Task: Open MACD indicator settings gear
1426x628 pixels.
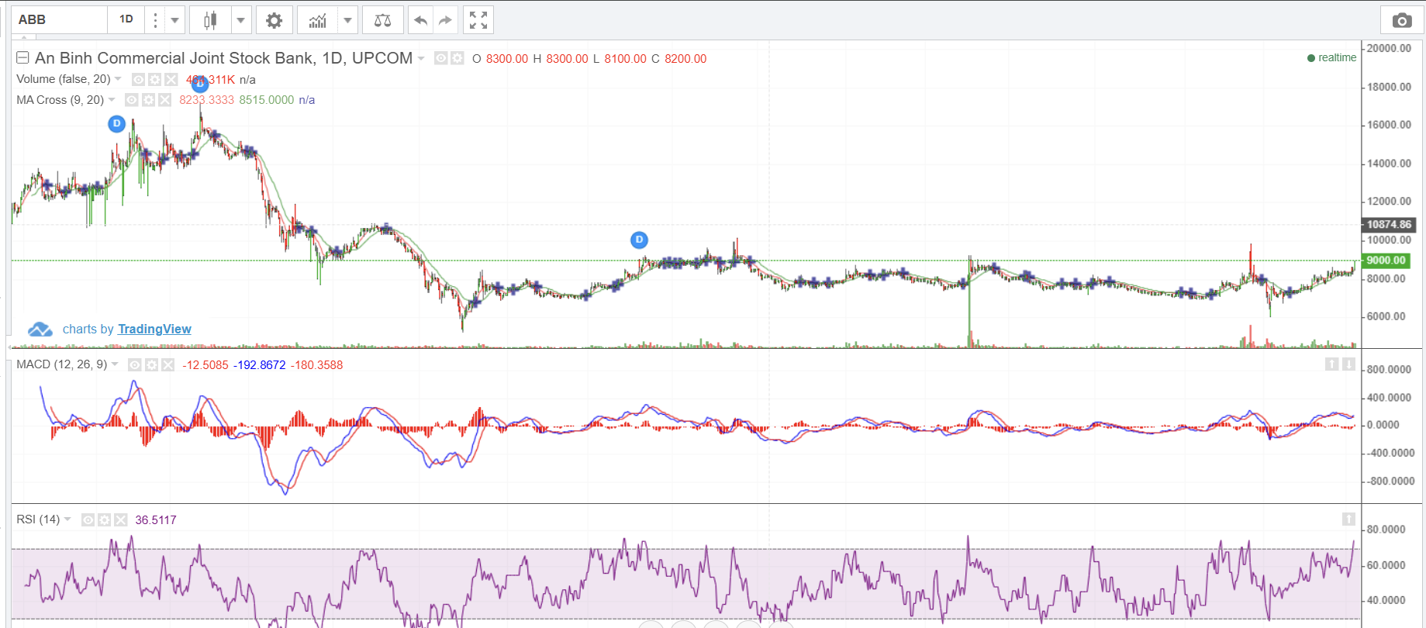Action: 151,365
